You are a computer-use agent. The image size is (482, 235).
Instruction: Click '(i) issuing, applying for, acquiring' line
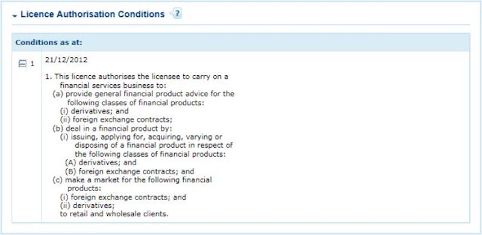click(x=141, y=136)
